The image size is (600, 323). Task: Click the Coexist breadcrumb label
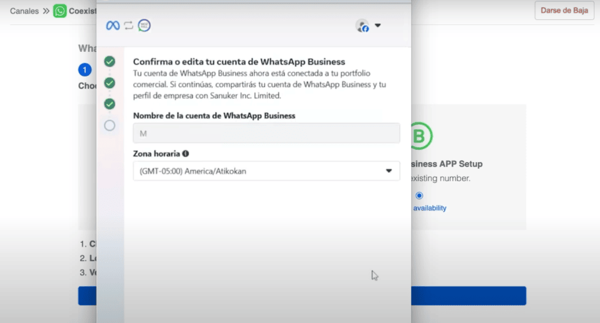pos(82,11)
